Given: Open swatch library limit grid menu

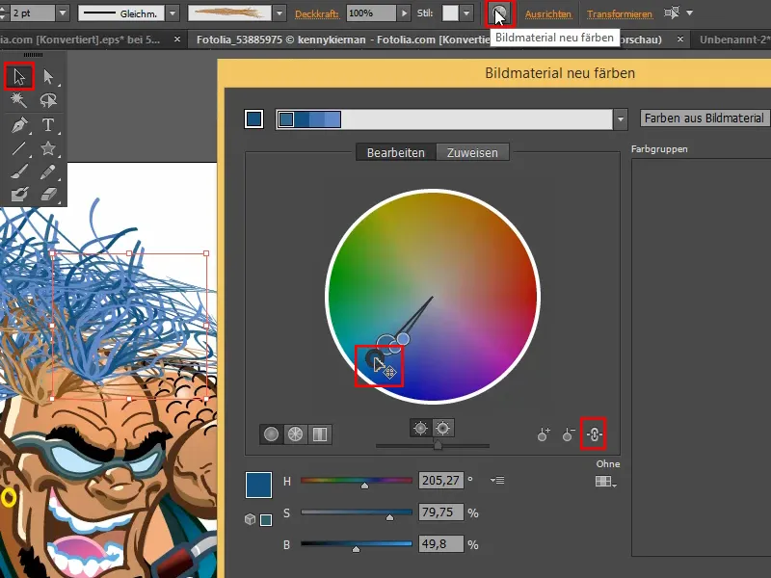Looking at the screenshot, I should point(606,482).
